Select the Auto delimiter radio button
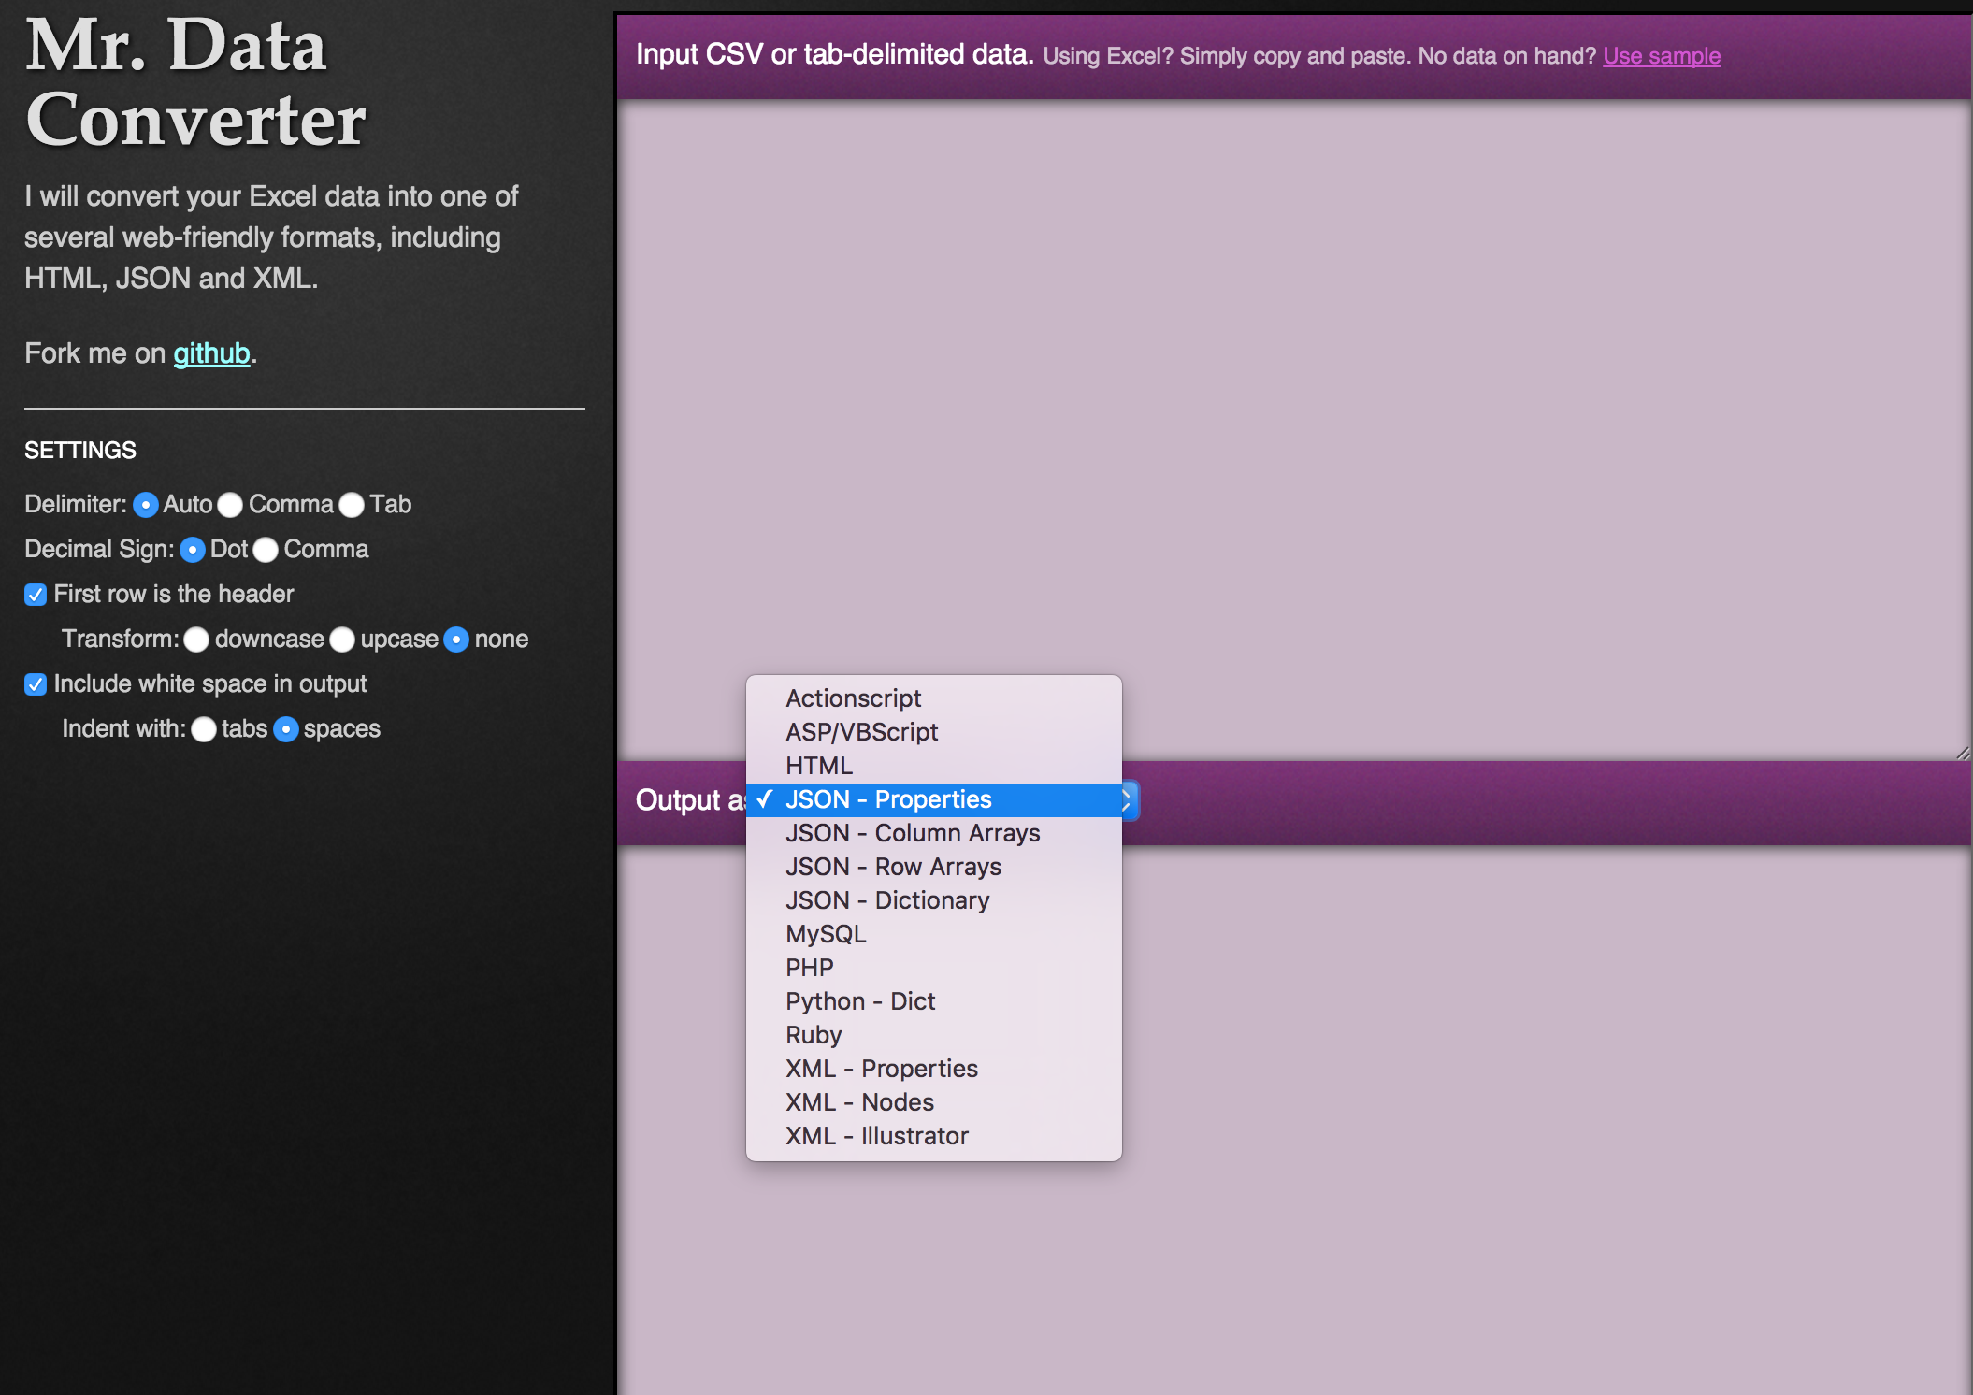 point(146,505)
